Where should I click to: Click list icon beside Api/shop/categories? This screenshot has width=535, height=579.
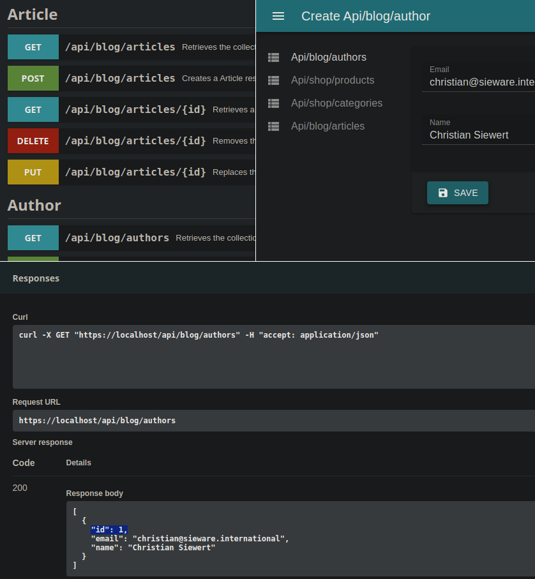273,103
